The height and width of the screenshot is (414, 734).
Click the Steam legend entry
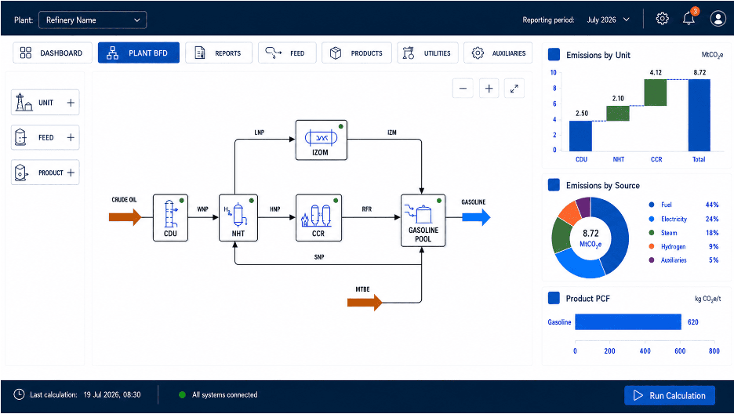click(x=684, y=233)
